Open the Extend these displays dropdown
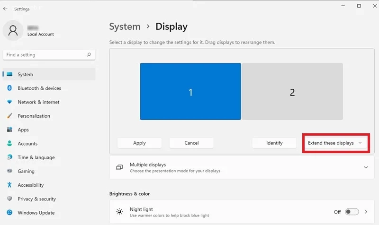This screenshot has height=225, width=379. pos(335,143)
